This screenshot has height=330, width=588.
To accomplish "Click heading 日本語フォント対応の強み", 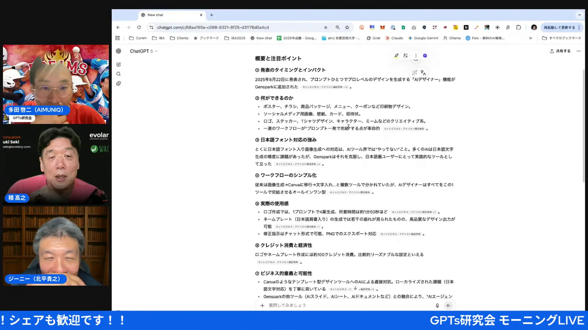I will (x=288, y=140).
